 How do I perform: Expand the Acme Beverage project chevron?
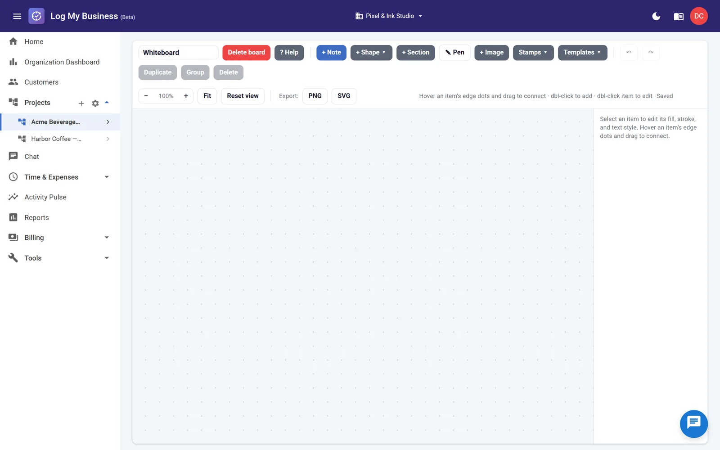[108, 122]
